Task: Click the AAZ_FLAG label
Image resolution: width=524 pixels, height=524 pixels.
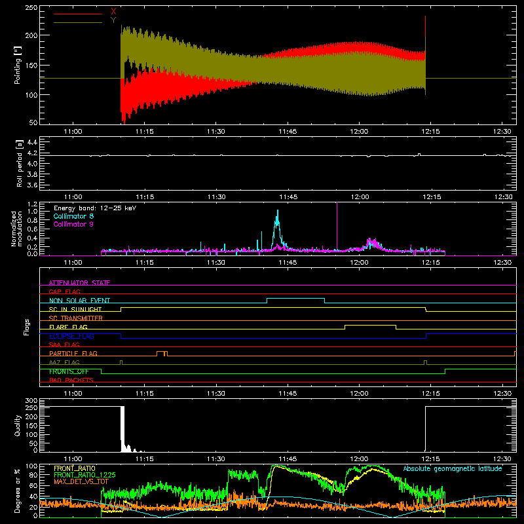Action: tap(64, 362)
